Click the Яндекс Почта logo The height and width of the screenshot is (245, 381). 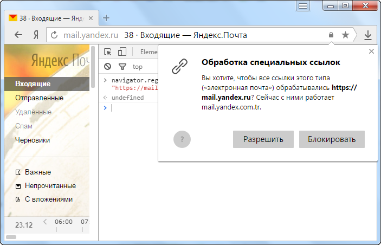point(60,60)
